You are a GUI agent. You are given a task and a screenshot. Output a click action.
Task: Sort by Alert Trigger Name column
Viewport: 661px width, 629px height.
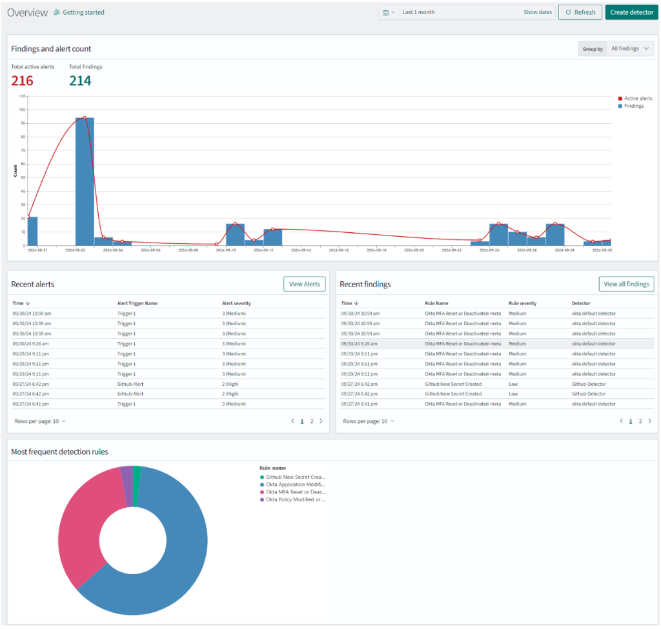point(137,303)
